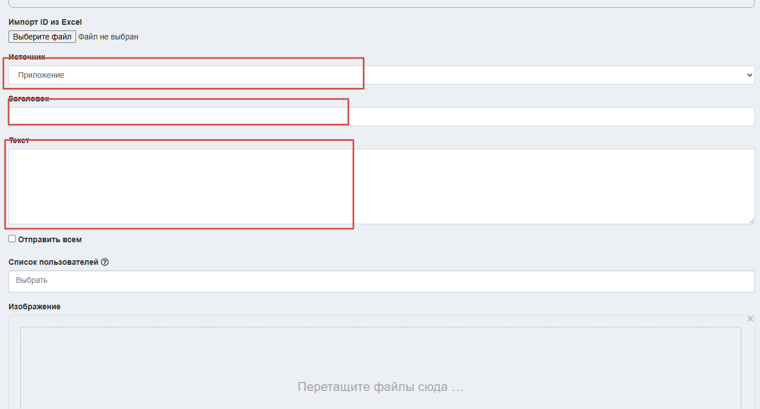The image size is (760, 409).
Task: Click the "Файл не выбран" file status text
Action: 108,37
